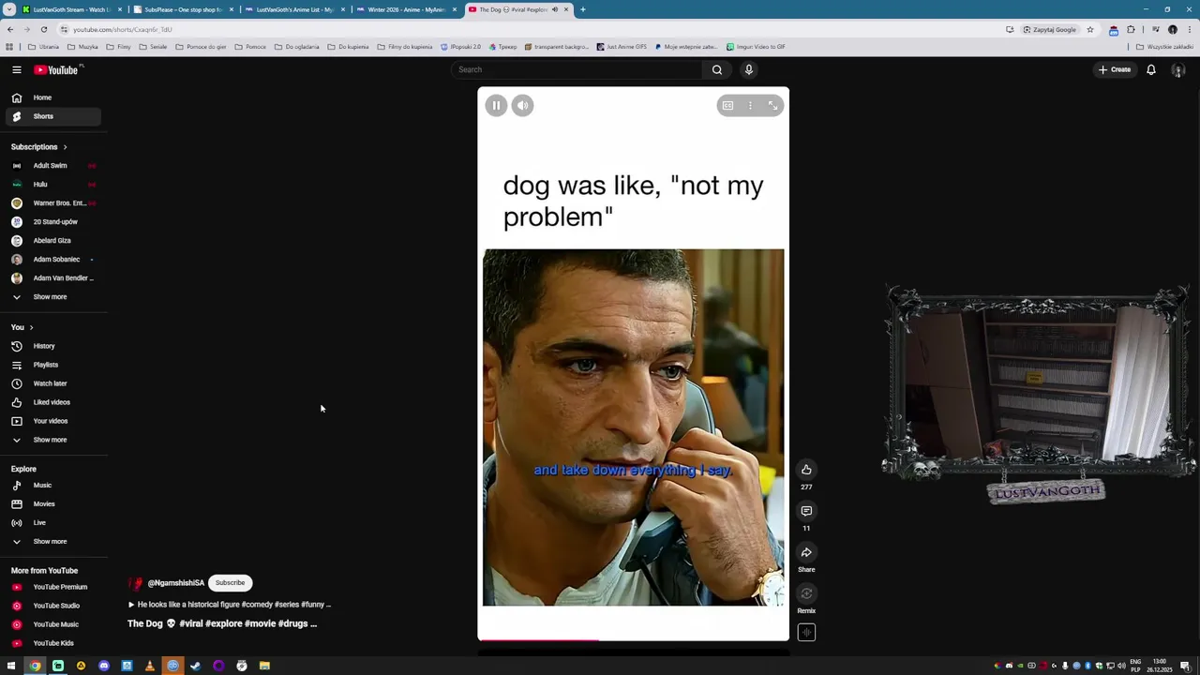This screenshot has height=675, width=1200.
Task: Open YouTube Premium
Action: point(52,587)
